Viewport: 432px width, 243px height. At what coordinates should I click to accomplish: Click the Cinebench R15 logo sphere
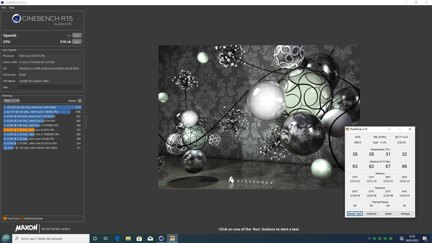pos(17,18)
